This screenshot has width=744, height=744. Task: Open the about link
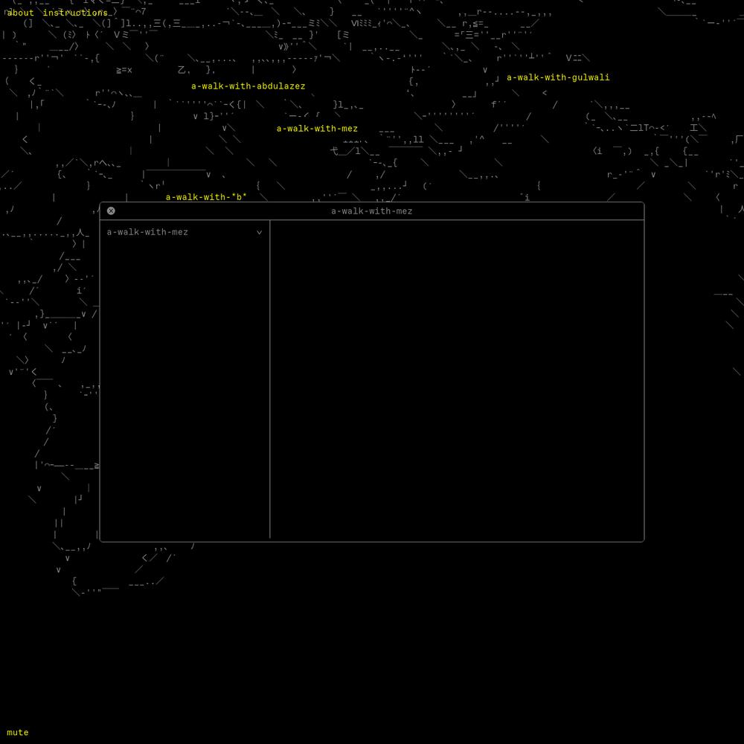coord(20,13)
